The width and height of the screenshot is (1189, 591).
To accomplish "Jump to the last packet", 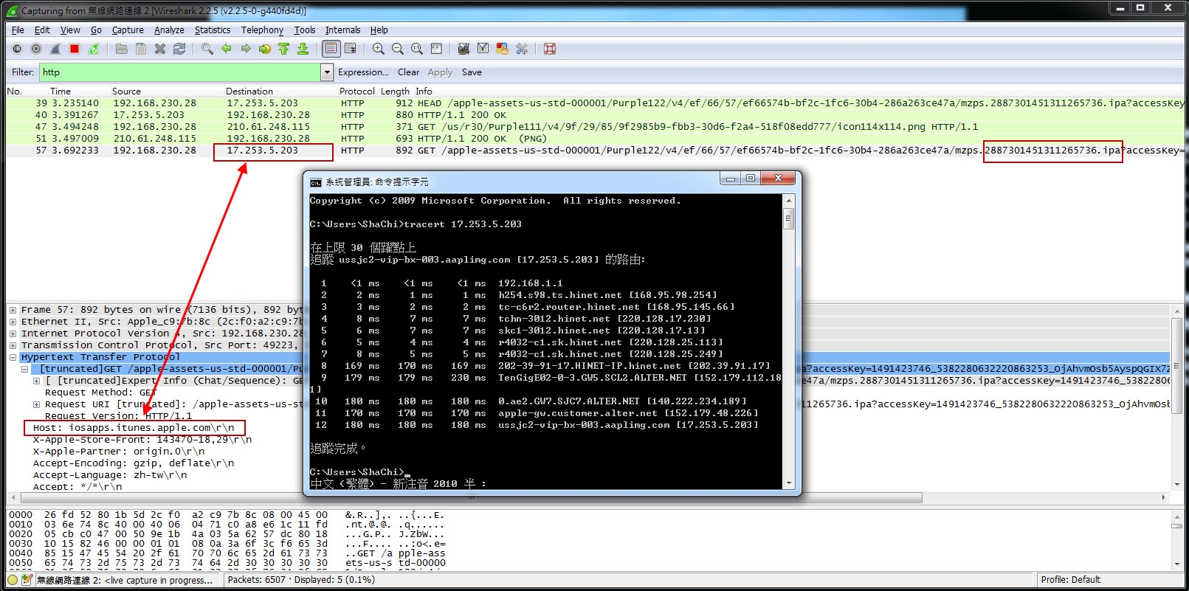I will pos(303,49).
